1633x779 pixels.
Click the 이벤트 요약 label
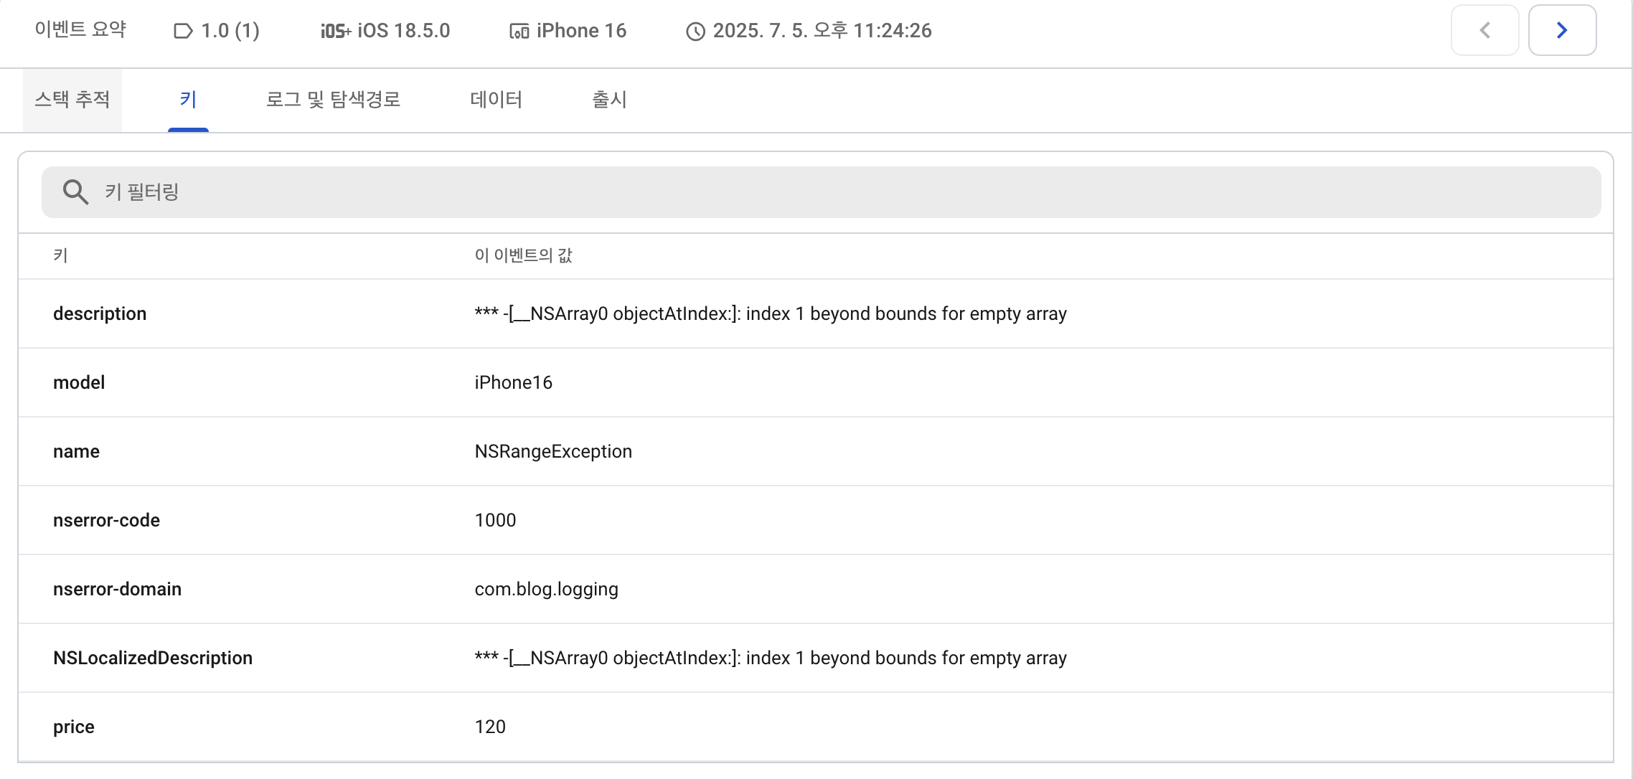tap(80, 29)
